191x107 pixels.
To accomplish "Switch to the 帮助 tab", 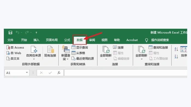I will pos(117,40).
